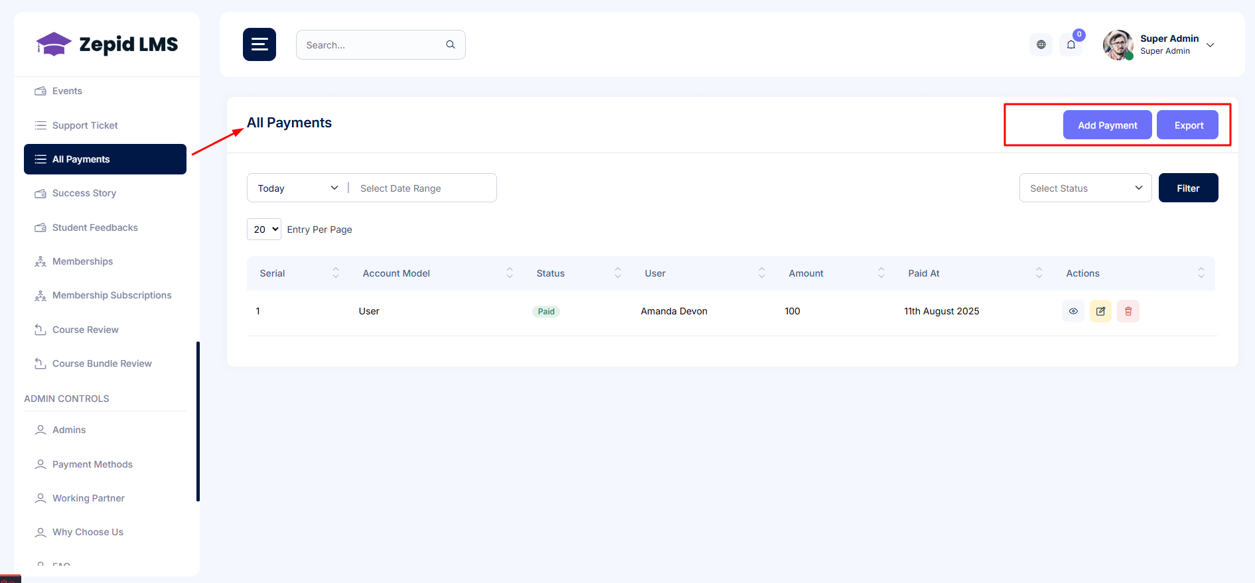
Task: Click the search magnifier icon
Action: pyautogui.click(x=451, y=44)
